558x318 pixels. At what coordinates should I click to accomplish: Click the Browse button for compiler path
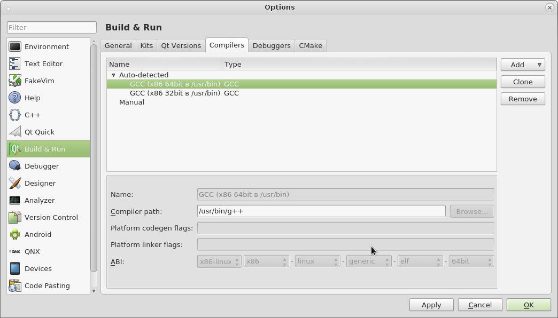pos(472,211)
